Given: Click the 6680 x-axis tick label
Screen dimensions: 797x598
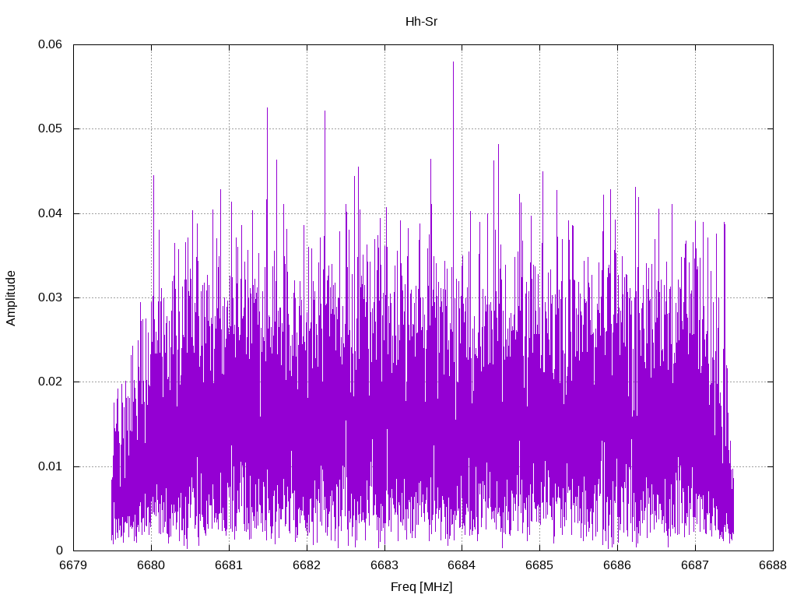Looking at the screenshot, I should [152, 565].
